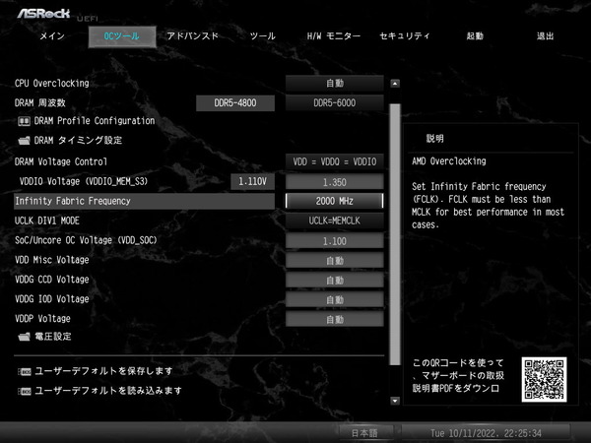Open the CPU Overclocking 自動 dropdown
Image resolution: width=591 pixels, height=443 pixels.
coord(334,83)
